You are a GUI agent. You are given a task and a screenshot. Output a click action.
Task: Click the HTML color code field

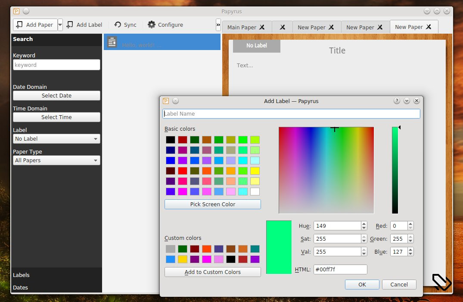340,270
